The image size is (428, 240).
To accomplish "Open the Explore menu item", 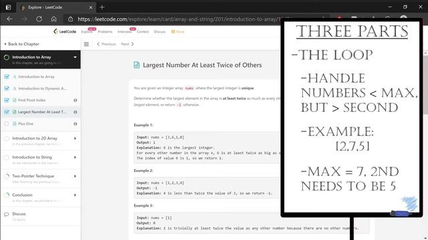I will pos(87,32).
